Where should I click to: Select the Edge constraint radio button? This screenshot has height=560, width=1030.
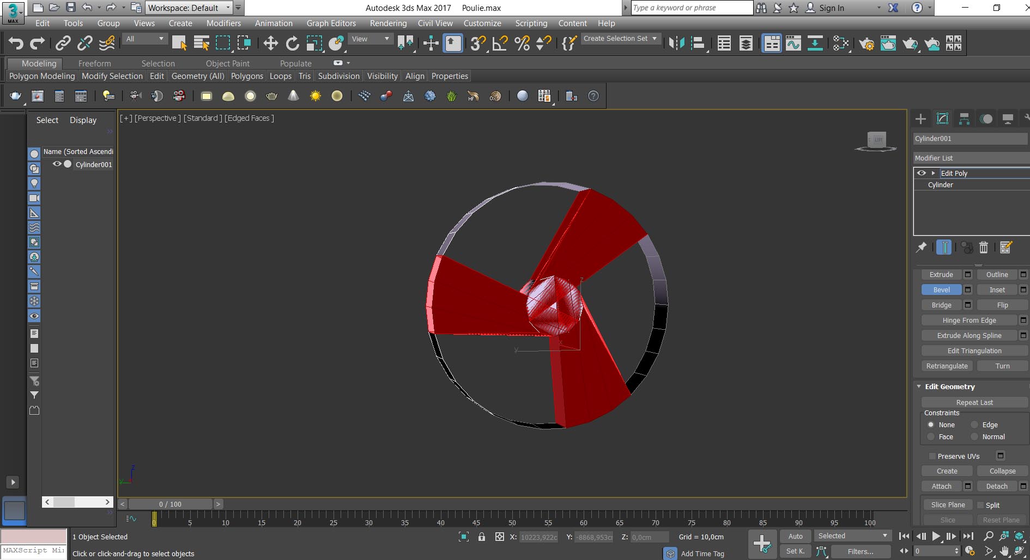[974, 424]
